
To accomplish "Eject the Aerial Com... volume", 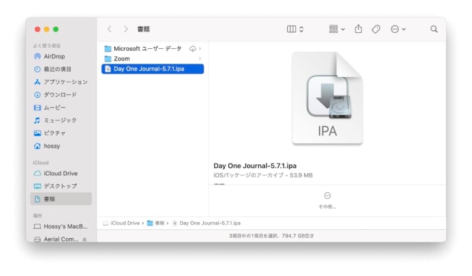I will point(85,239).
